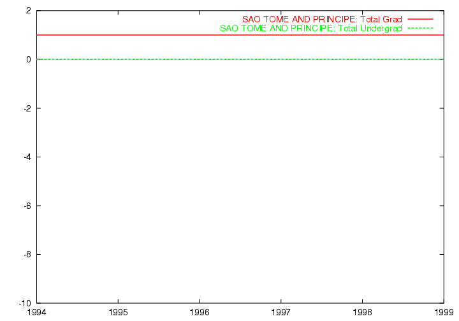459x321 pixels.
Task: Click the y-axis label -6
Action: [x=27, y=206]
